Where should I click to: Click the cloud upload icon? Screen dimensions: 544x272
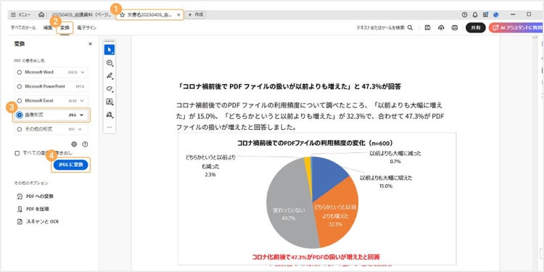[441, 28]
